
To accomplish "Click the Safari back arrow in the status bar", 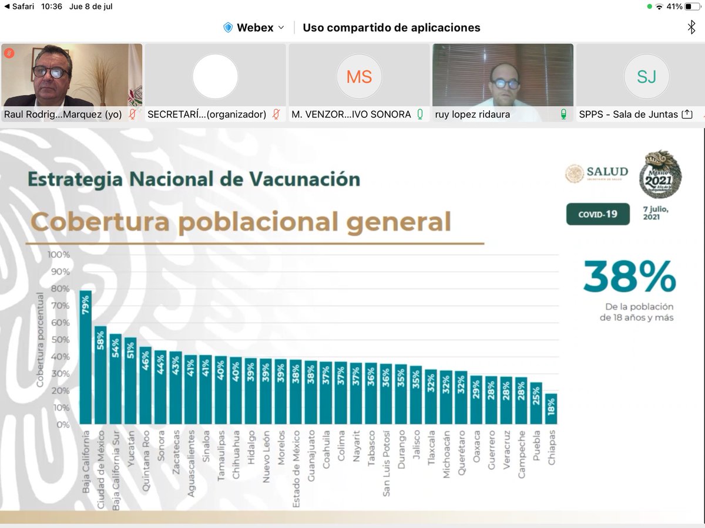I will coord(6,8).
